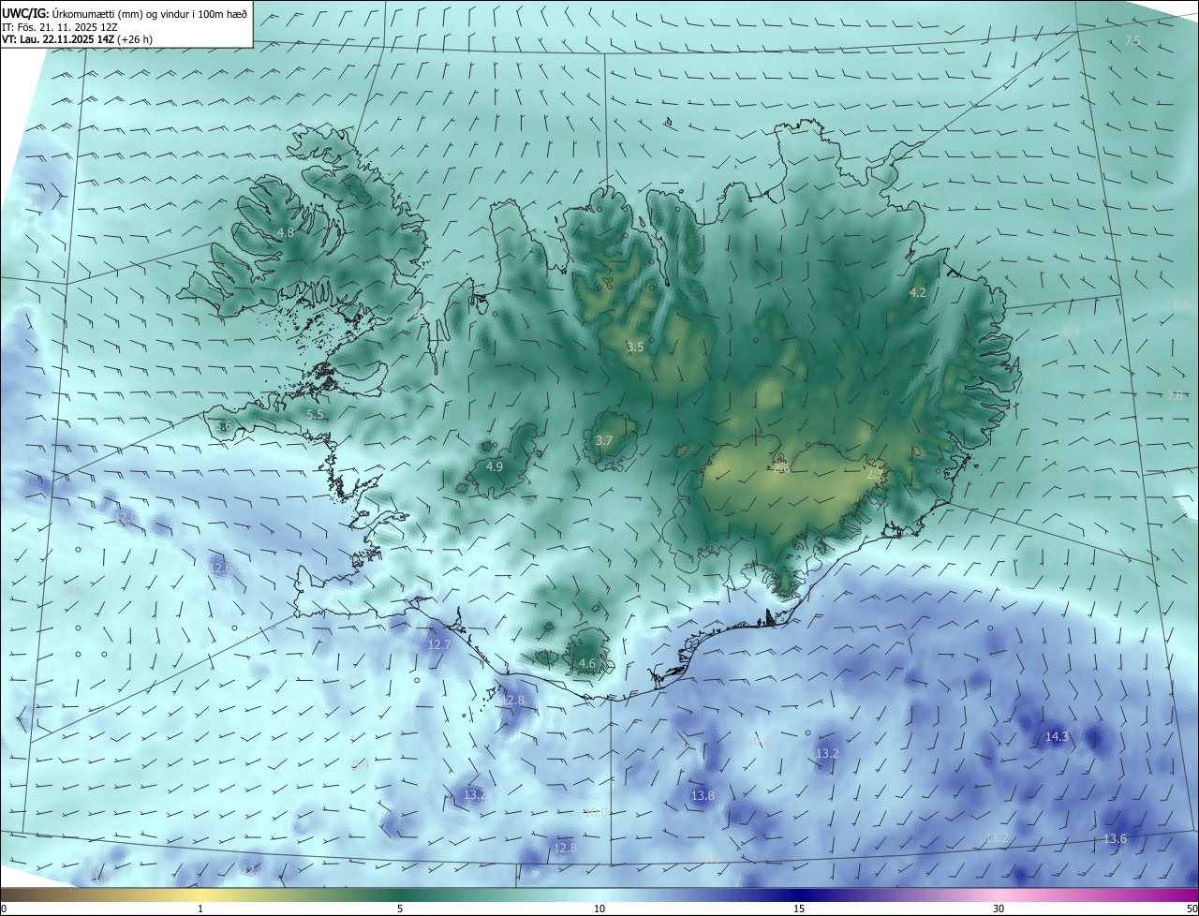Click the 4.8 value over the Westfjords

point(286,232)
